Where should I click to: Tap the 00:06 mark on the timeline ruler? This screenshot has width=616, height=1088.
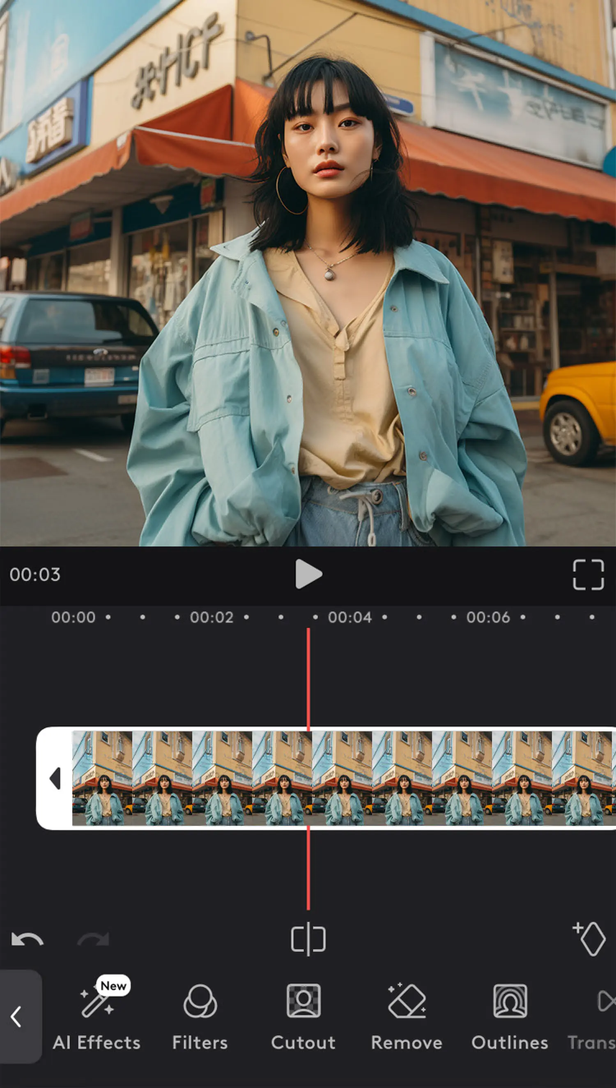[488, 618]
